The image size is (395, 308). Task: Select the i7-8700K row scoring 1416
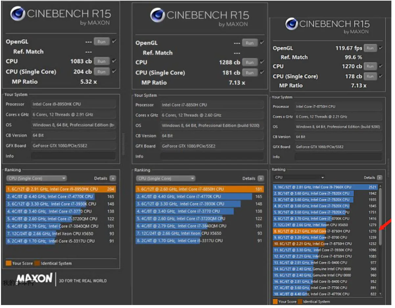click(x=325, y=218)
